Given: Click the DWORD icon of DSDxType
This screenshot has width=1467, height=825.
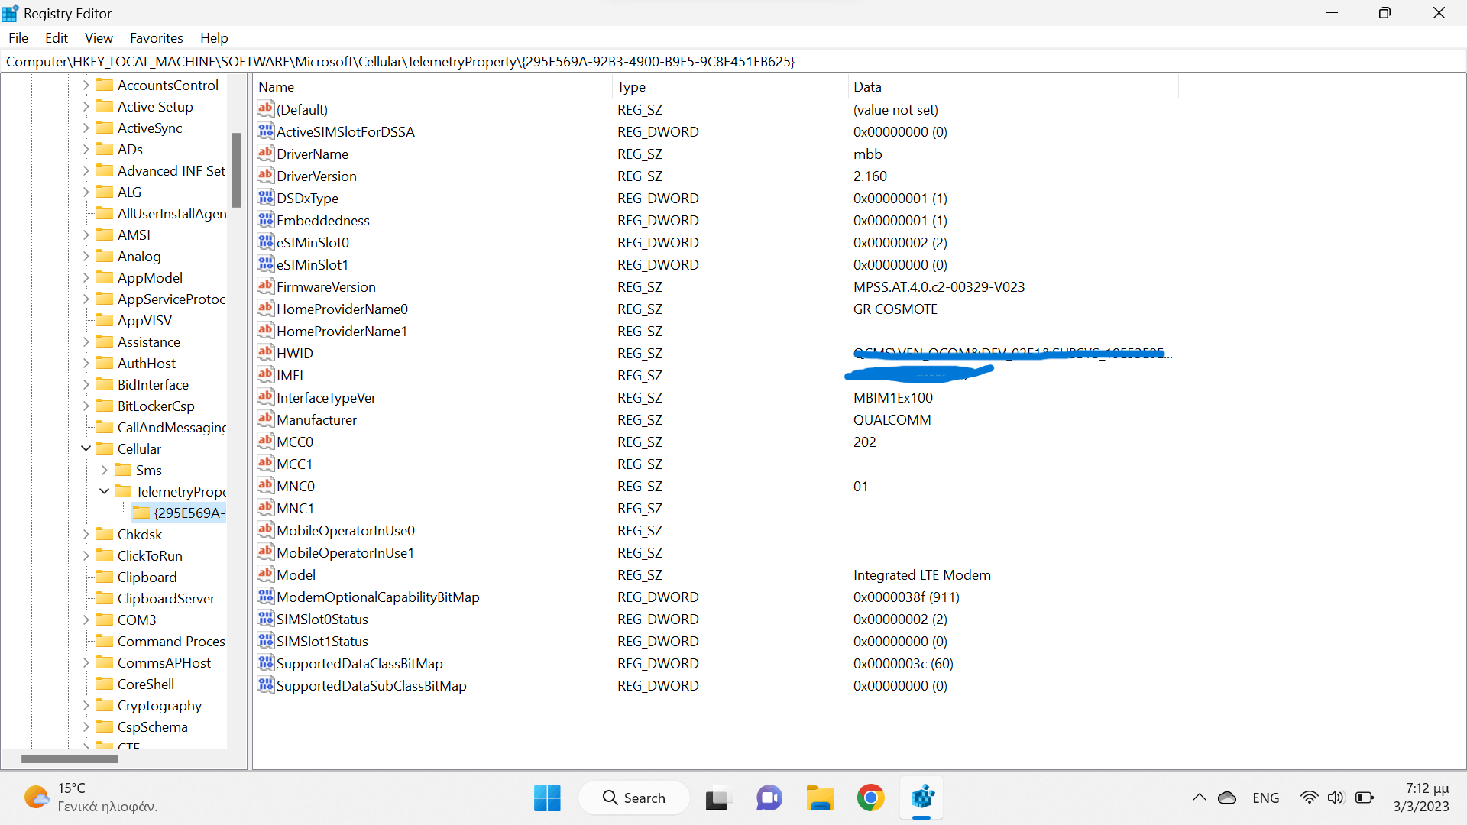Looking at the screenshot, I should (265, 197).
